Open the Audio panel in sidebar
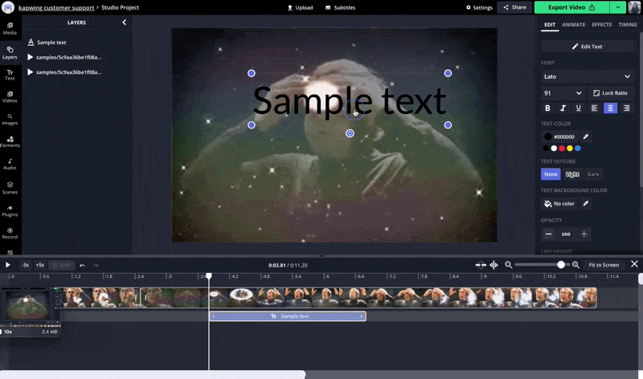 pyautogui.click(x=10, y=164)
